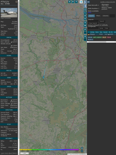This screenshot has height=155, width=116.
Task: Toggle the Mode-S source filter
Action: (90, 39)
